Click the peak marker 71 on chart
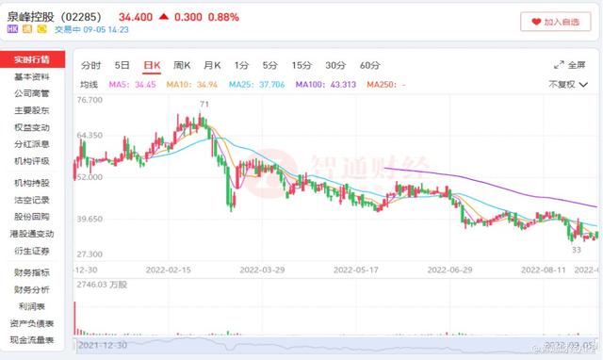This screenshot has width=603, height=360. coord(204,105)
